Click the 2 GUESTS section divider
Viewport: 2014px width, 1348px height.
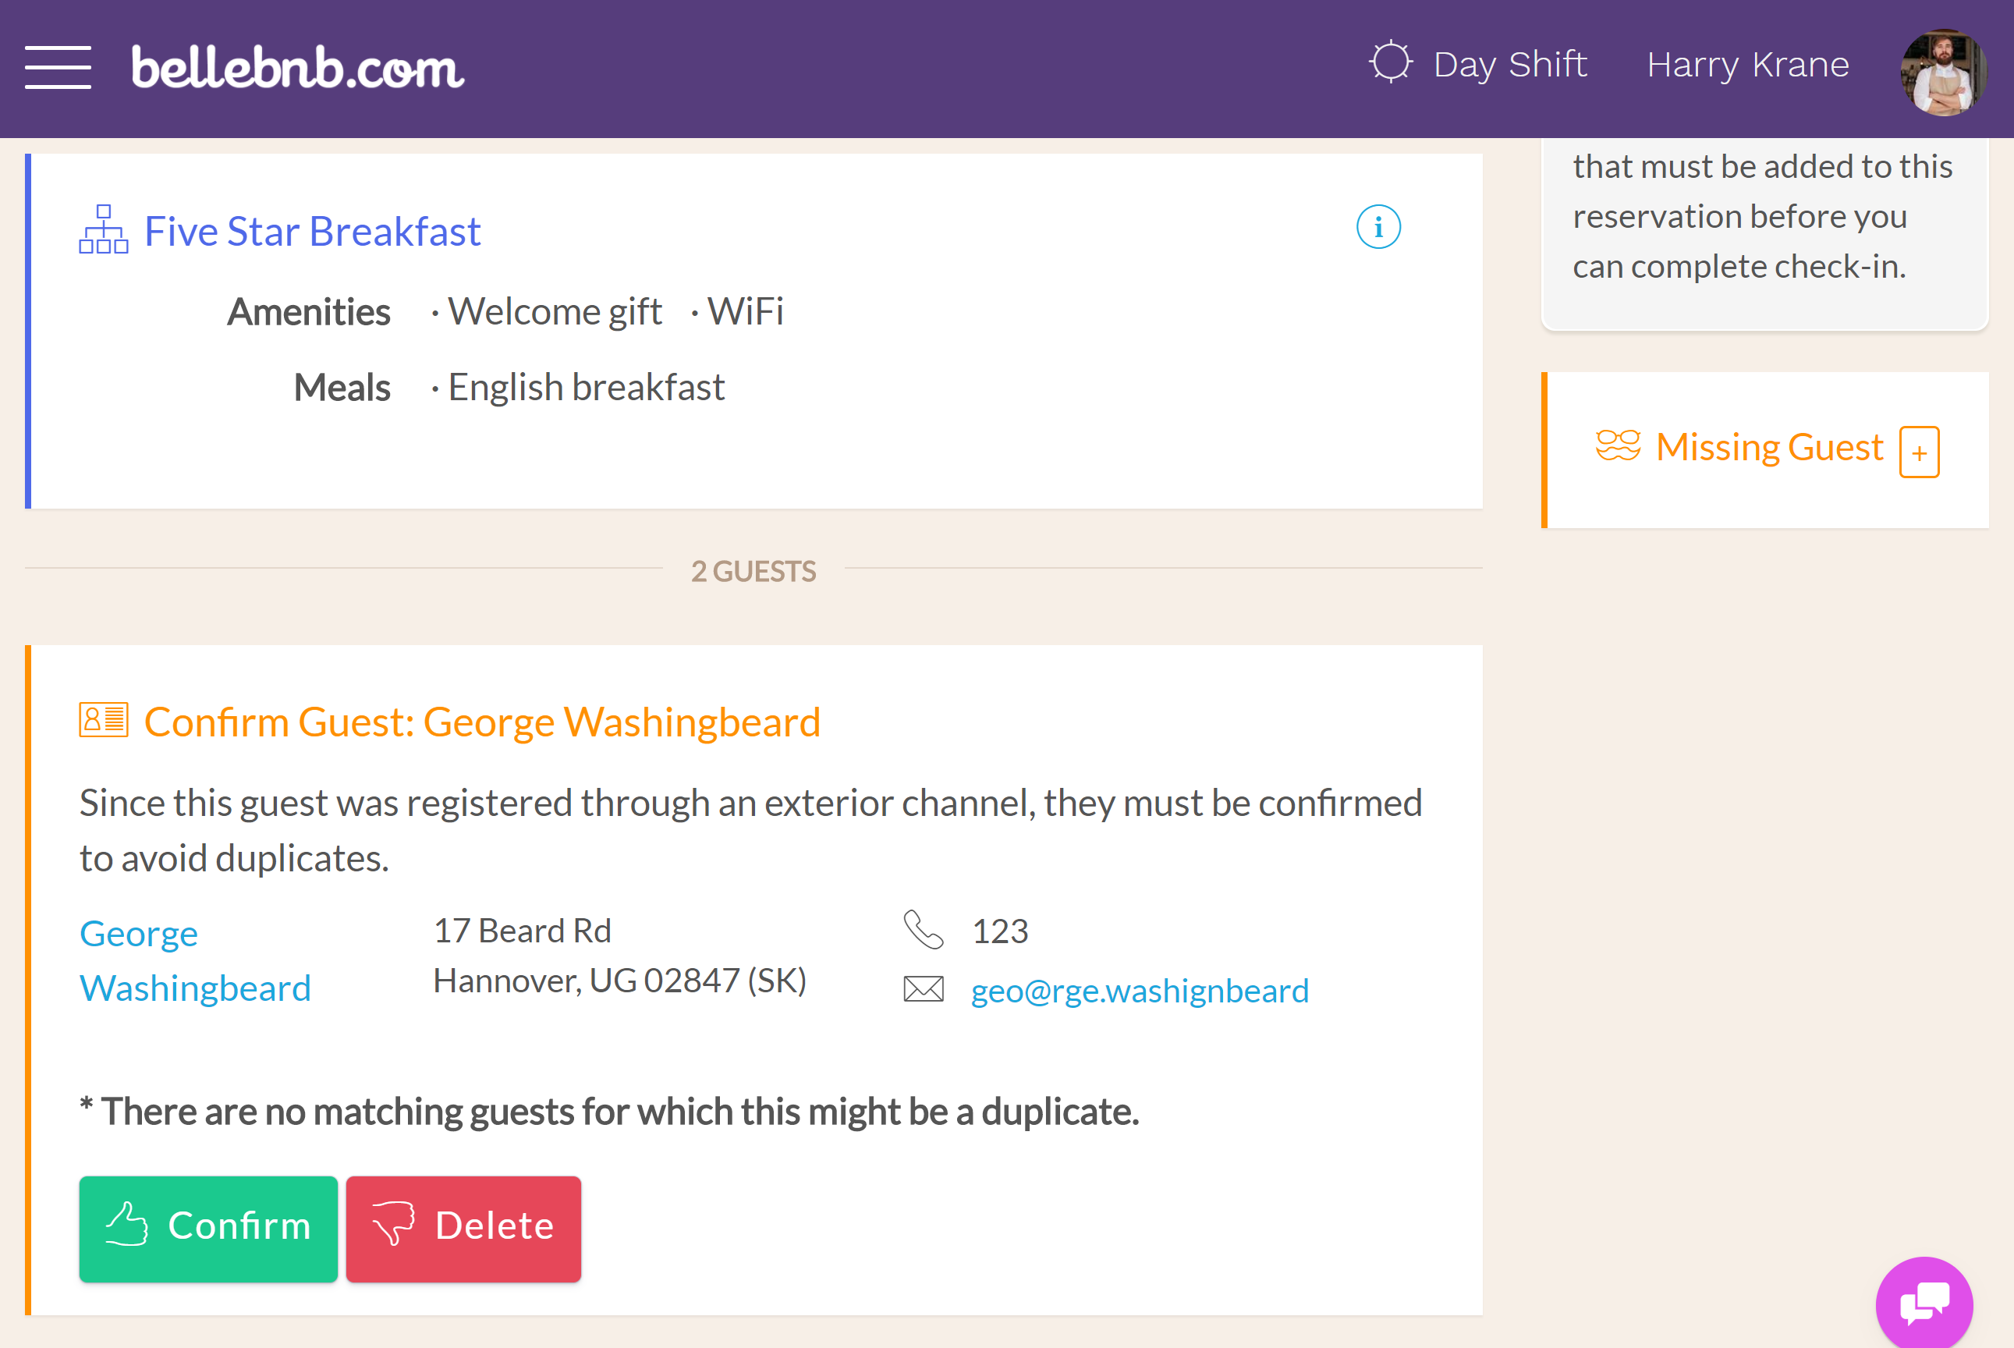tap(753, 569)
